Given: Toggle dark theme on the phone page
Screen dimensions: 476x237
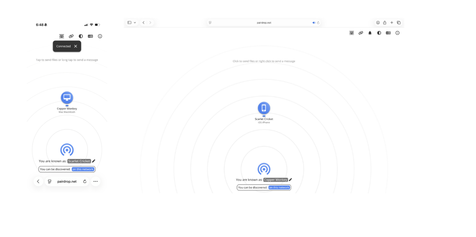Looking at the screenshot, I should pos(81,36).
